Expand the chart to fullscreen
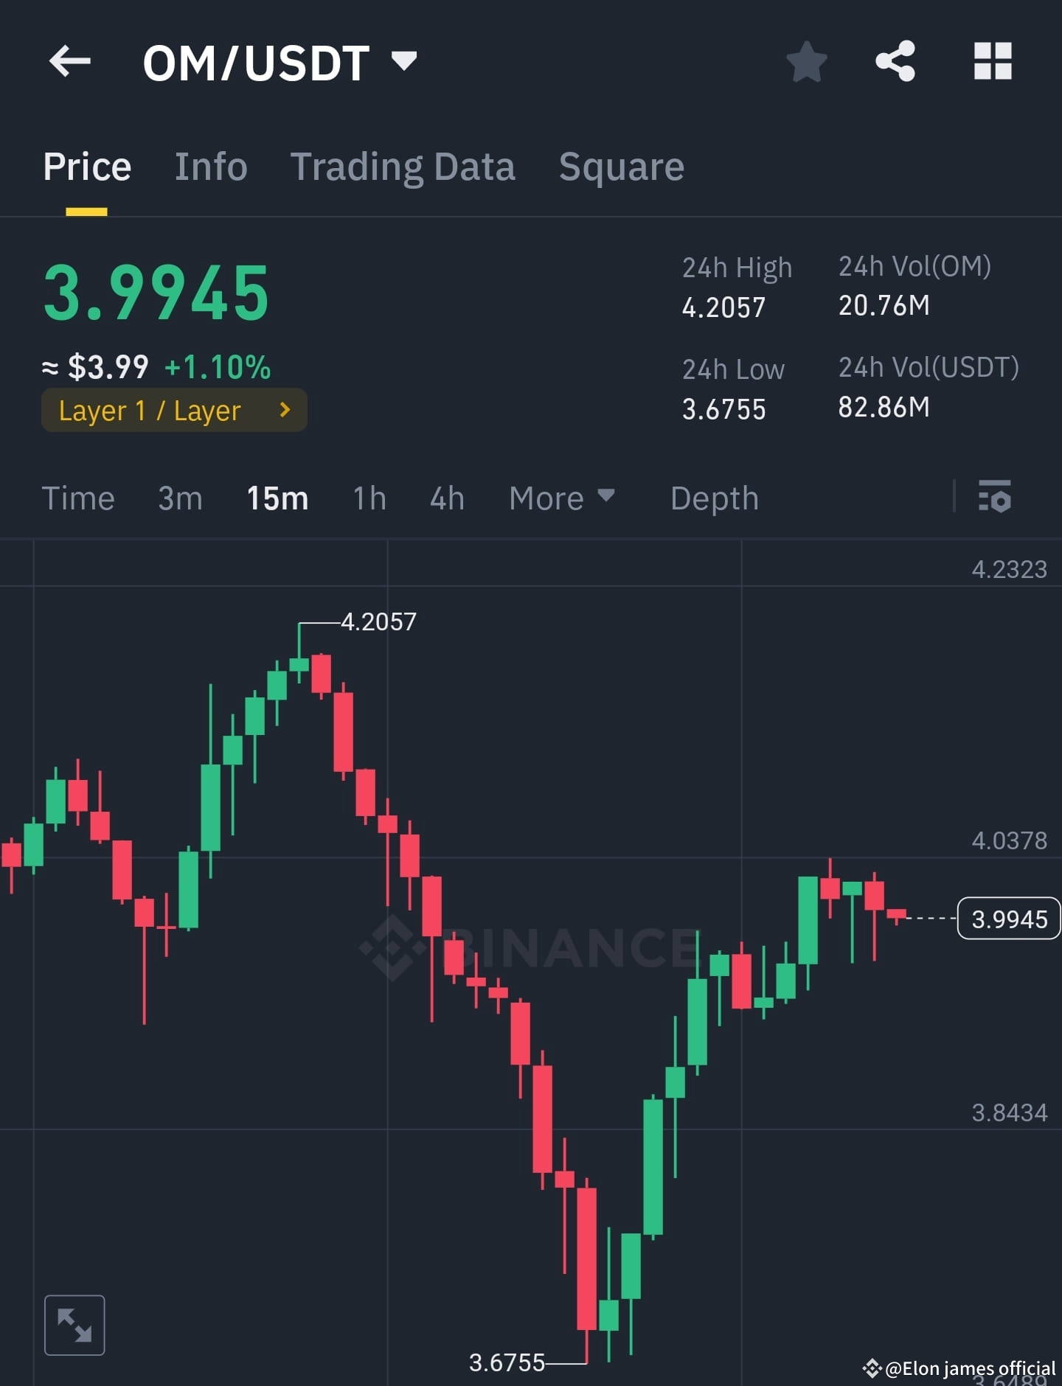1062x1386 pixels. 74,1325
